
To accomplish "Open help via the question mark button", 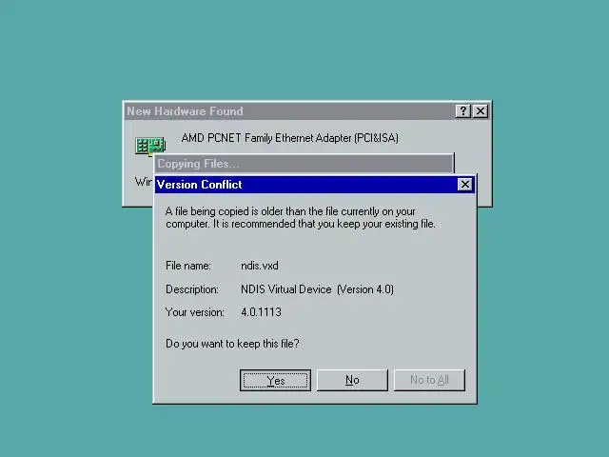I will click(462, 111).
